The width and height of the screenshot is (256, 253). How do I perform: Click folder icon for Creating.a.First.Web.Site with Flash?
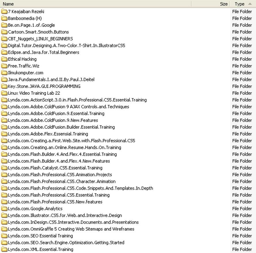pyautogui.click(x=4, y=141)
